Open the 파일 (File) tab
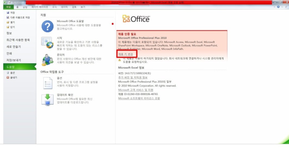 point(8,7)
